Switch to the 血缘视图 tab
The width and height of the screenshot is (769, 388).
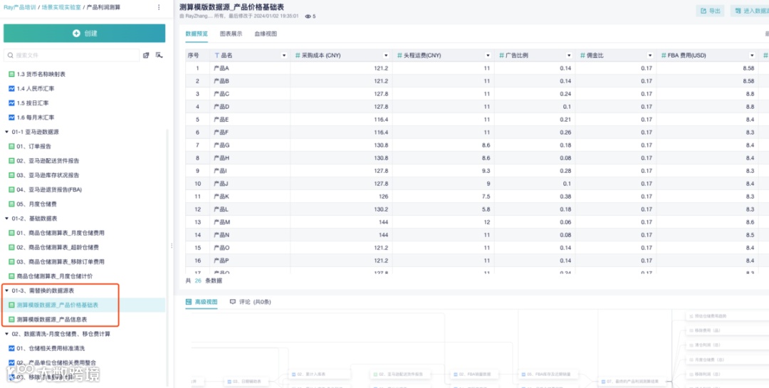coord(266,34)
